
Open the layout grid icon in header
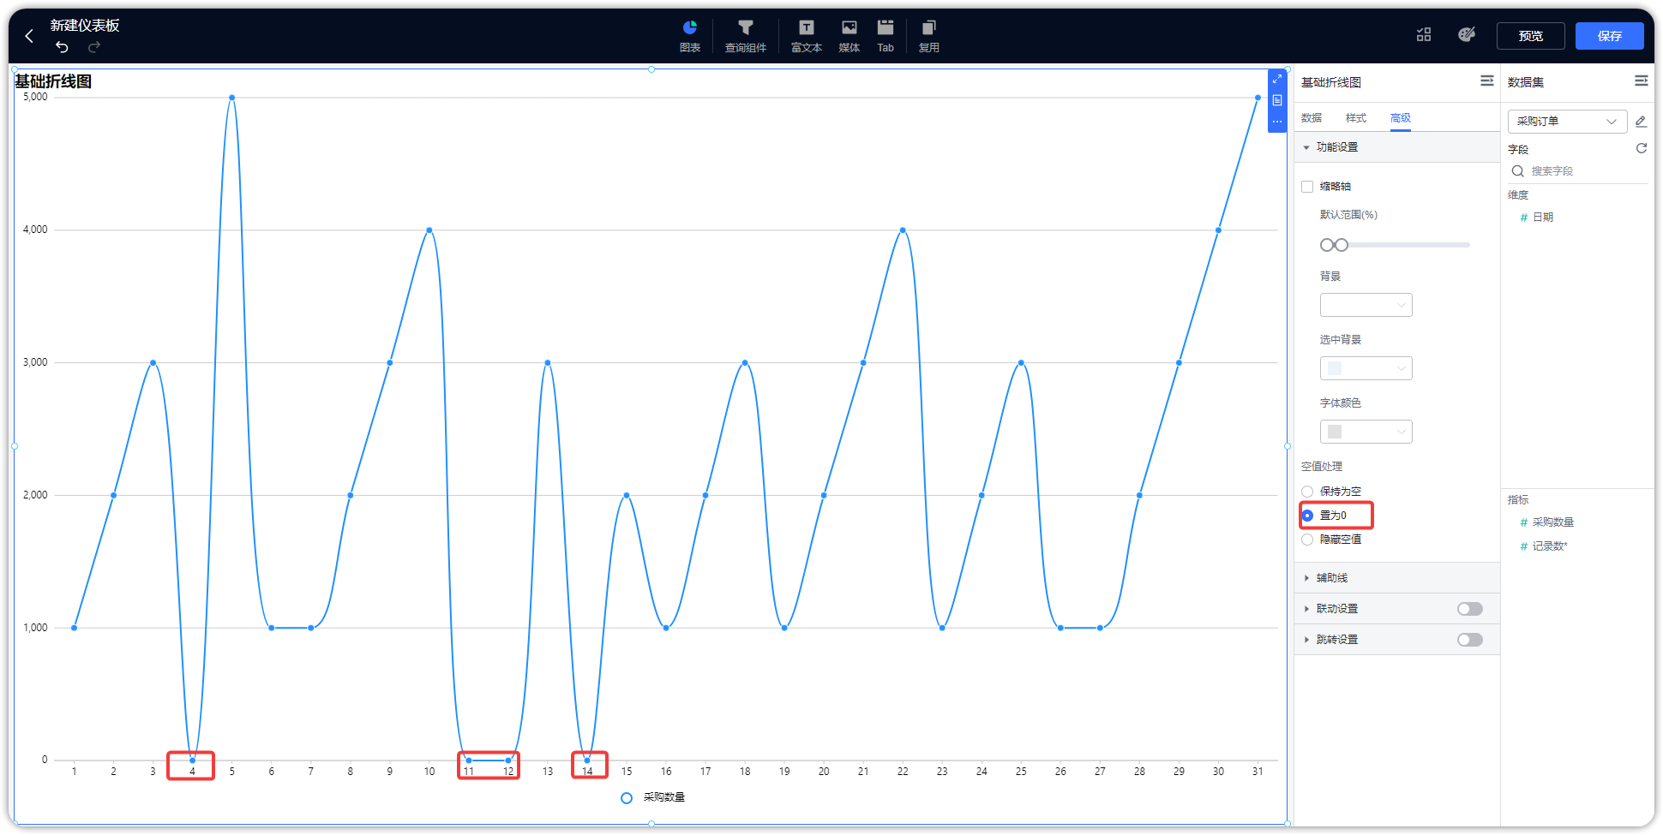click(1424, 34)
